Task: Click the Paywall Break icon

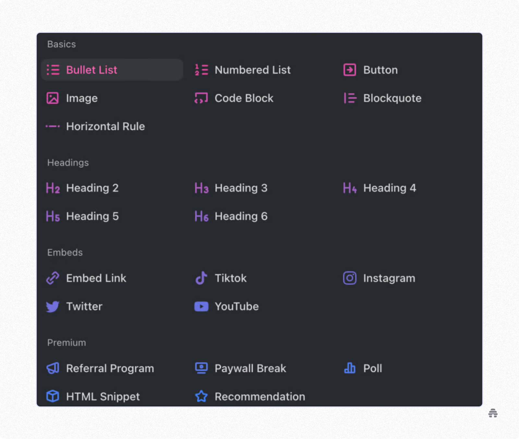Action: click(x=201, y=368)
